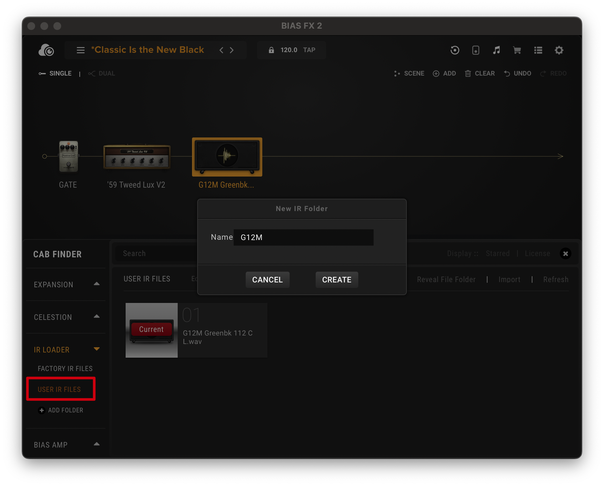The width and height of the screenshot is (604, 486).
Task: Click the TAP tempo button
Action: click(309, 50)
